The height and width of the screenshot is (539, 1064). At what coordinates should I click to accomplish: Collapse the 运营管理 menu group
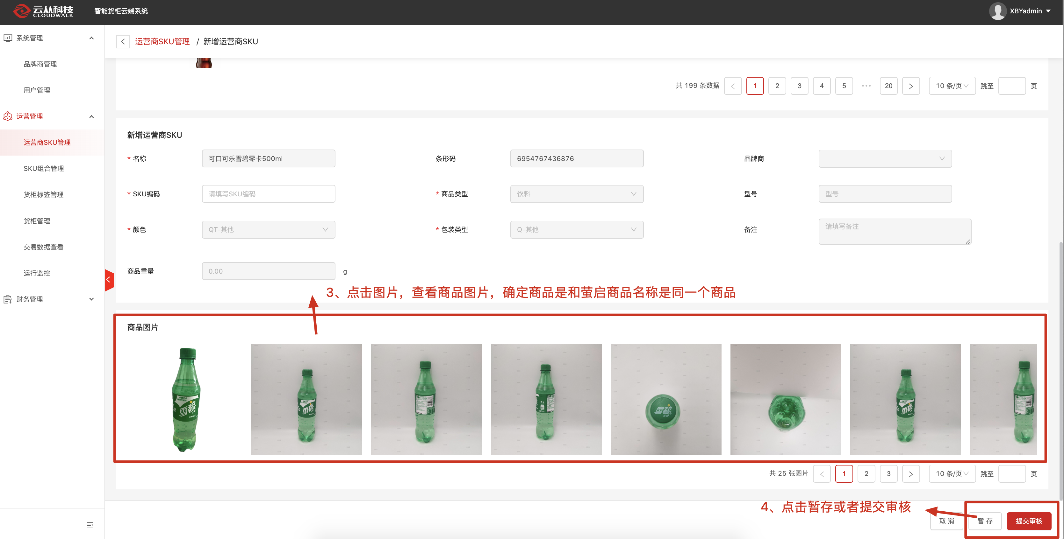[92, 116]
